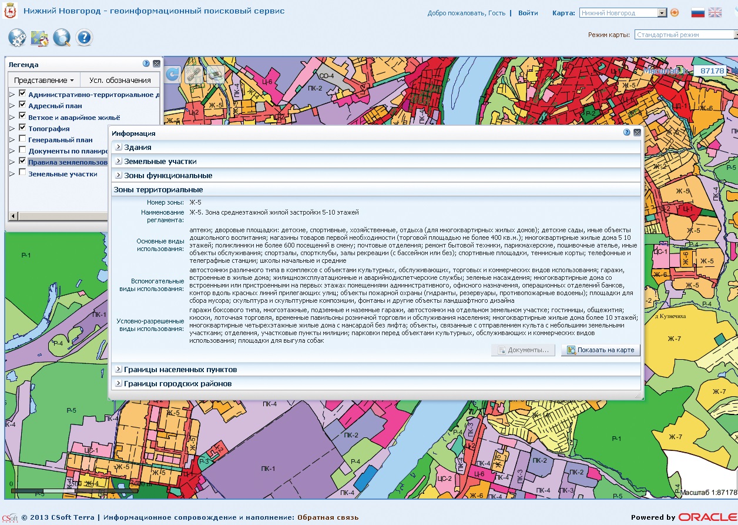
Task: Open the Обратная связь feedback link
Action: 328,518
